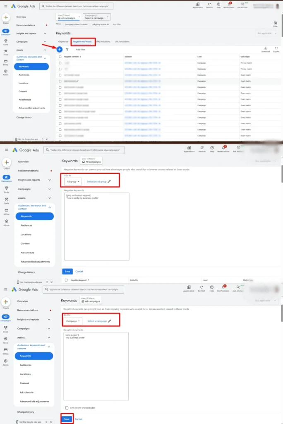Image resolution: width=283 pixels, height=424 pixels.
Task: Click Save button in the Campaign-level form
Action: point(67,419)
